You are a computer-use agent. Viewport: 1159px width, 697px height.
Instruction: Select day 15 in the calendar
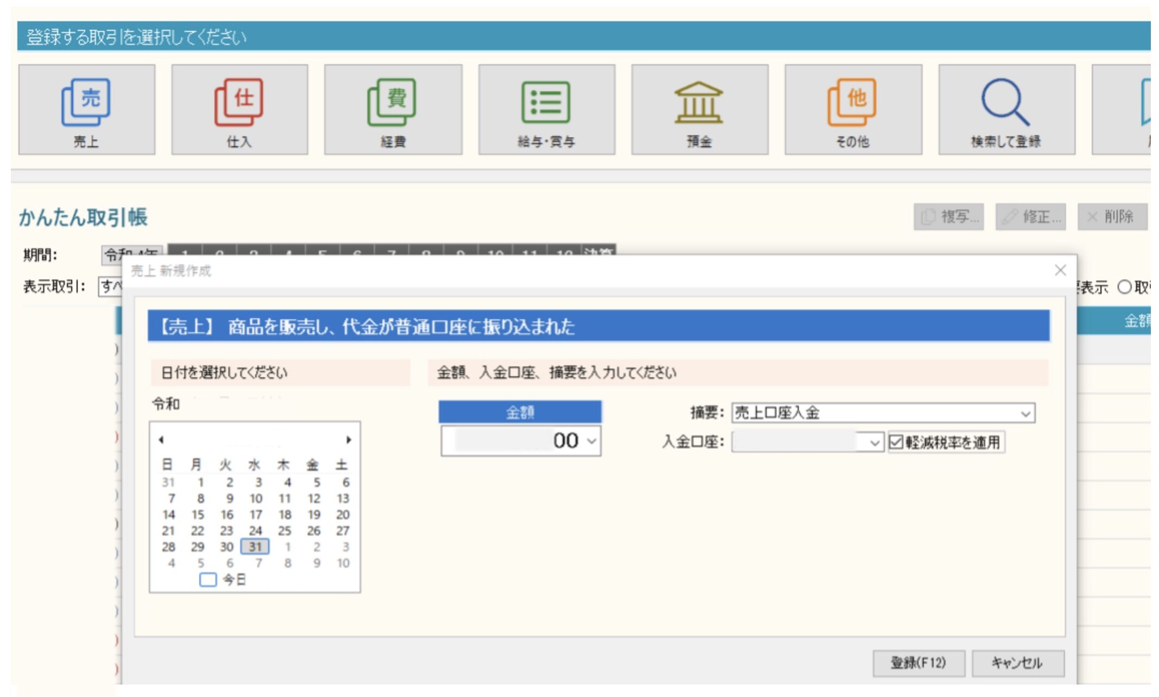[198, 515]
